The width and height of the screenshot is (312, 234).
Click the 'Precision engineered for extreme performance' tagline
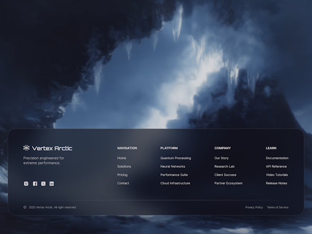click(x=44, y=160)
